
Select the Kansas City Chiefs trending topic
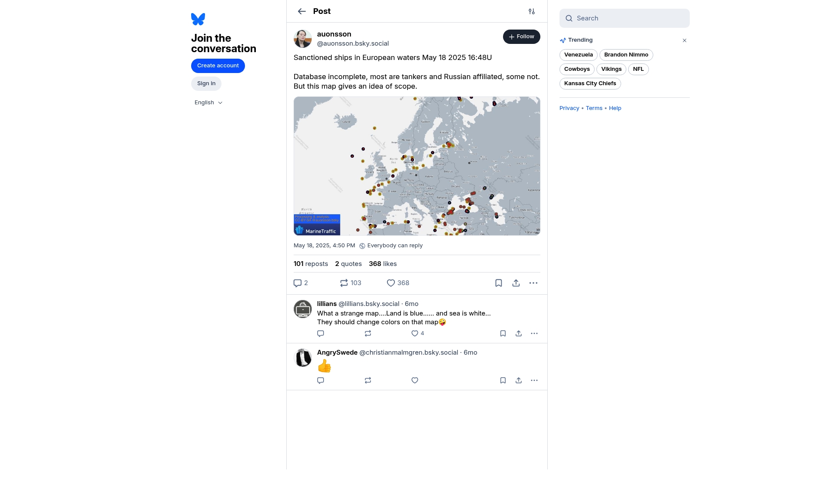click(x=590, y=83)
